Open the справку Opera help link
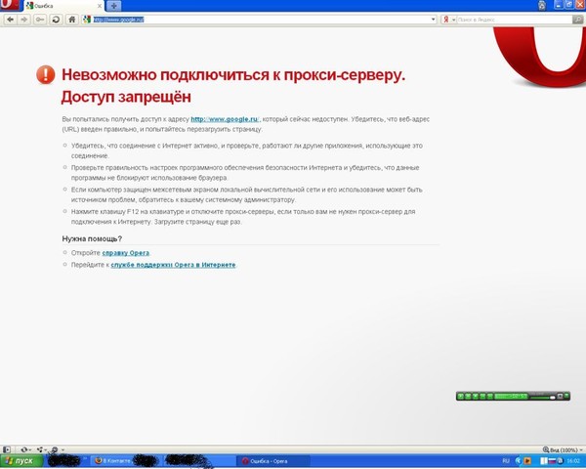586x469 pixels. point(126,253)
